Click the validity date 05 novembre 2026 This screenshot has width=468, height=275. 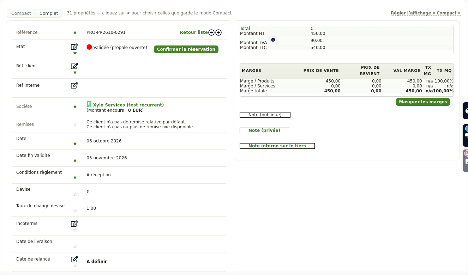pyautogui.click(x=107, y=158)
